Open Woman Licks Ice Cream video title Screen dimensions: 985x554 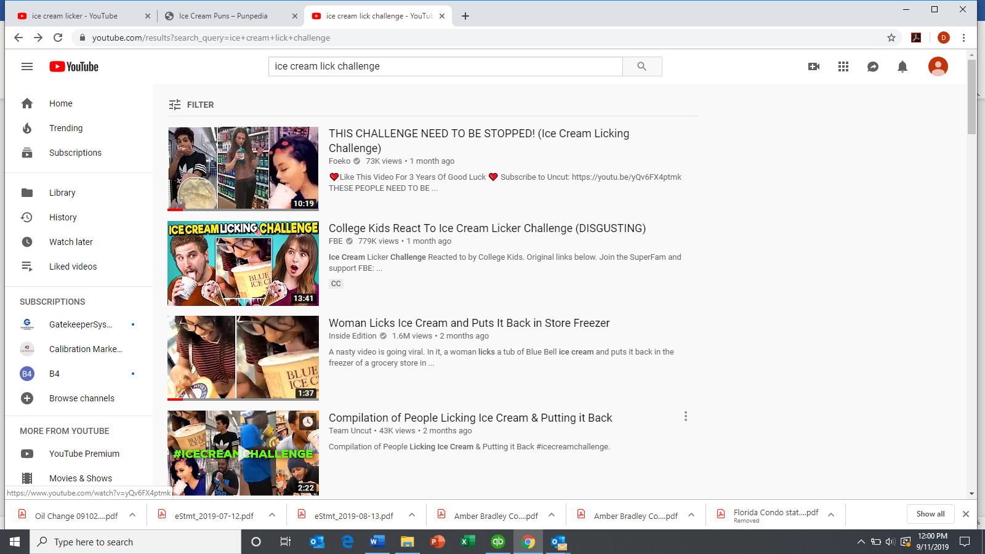tap(469, 323)
